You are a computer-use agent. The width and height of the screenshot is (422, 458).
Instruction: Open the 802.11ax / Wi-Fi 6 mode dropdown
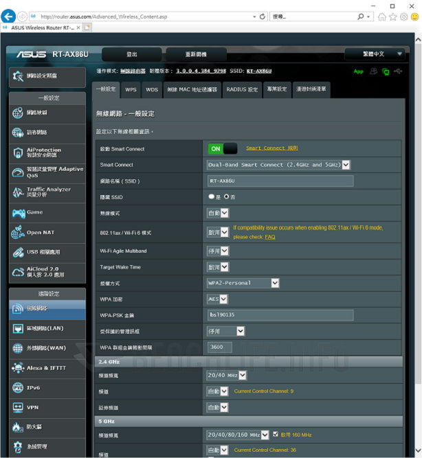click(218, 233)
